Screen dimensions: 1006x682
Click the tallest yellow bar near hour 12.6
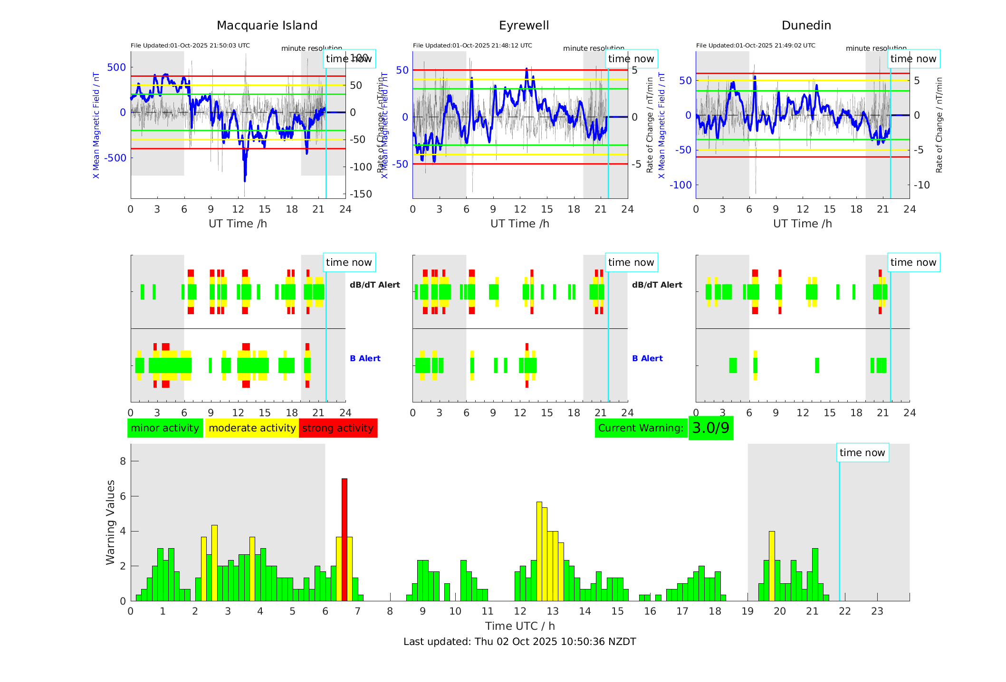(x=539, y=551)
